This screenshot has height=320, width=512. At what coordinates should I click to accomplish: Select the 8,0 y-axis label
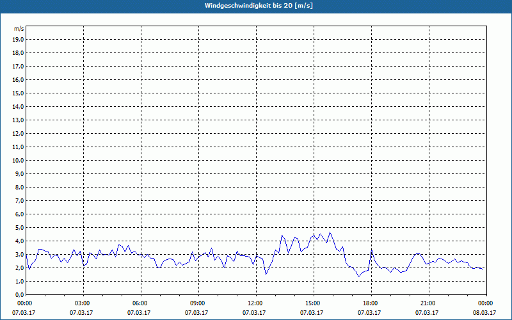[x=19, y=187]
